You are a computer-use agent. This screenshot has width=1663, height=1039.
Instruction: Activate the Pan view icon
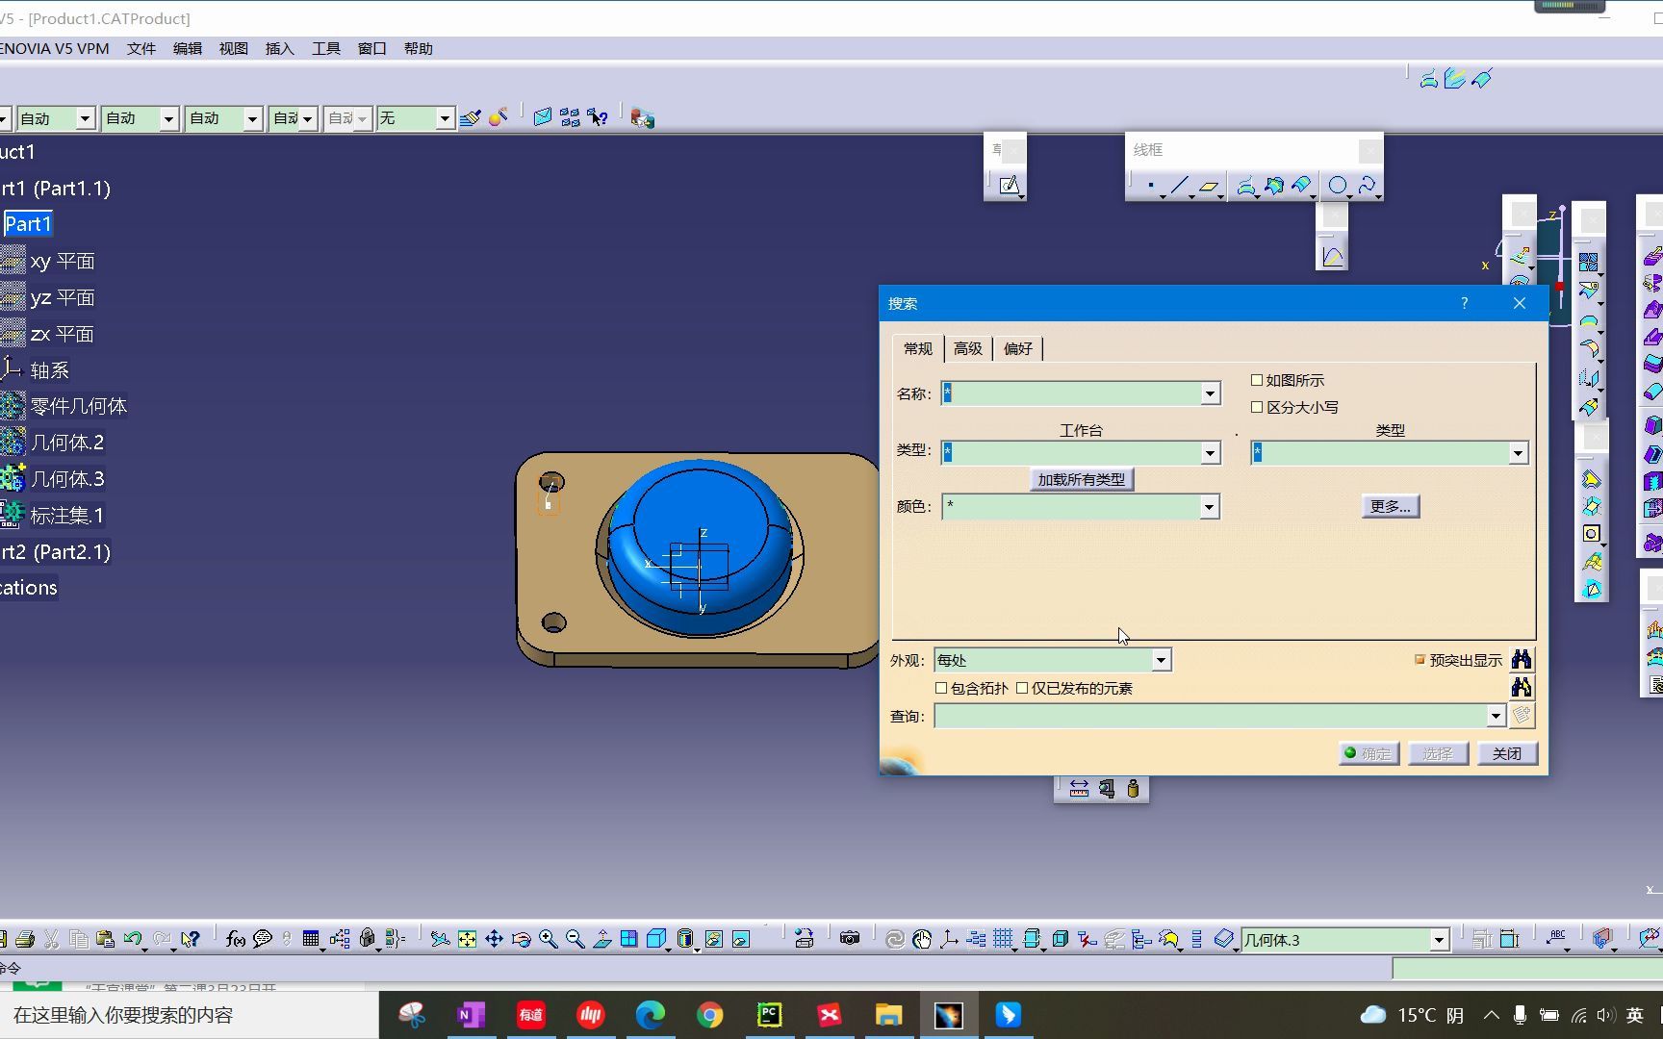point(494,939)
